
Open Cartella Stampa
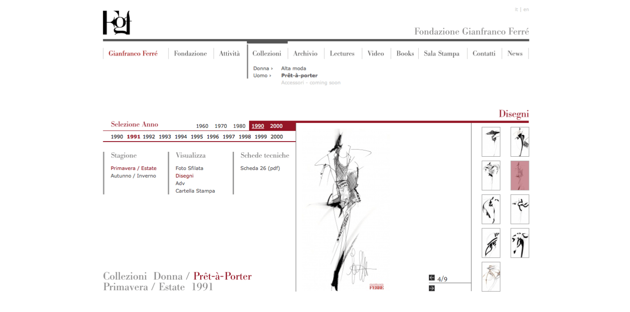click(195, 191)
